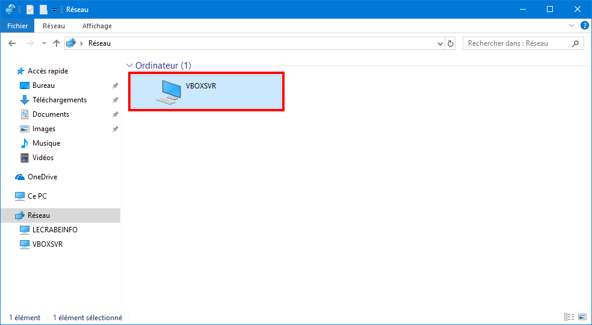This screenshot has width=592, height=325.
Task: Open LECRABEINFO in the sidebar
Action: point(55,230)
